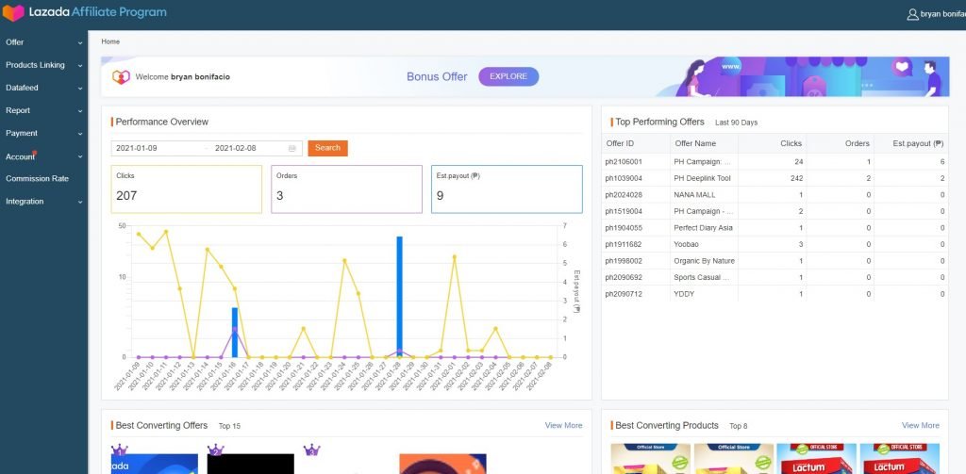The width and height of the screenshot is (966, 474).
Task: Expand the Integration menu chevron
Action: [x=80, y=202]
